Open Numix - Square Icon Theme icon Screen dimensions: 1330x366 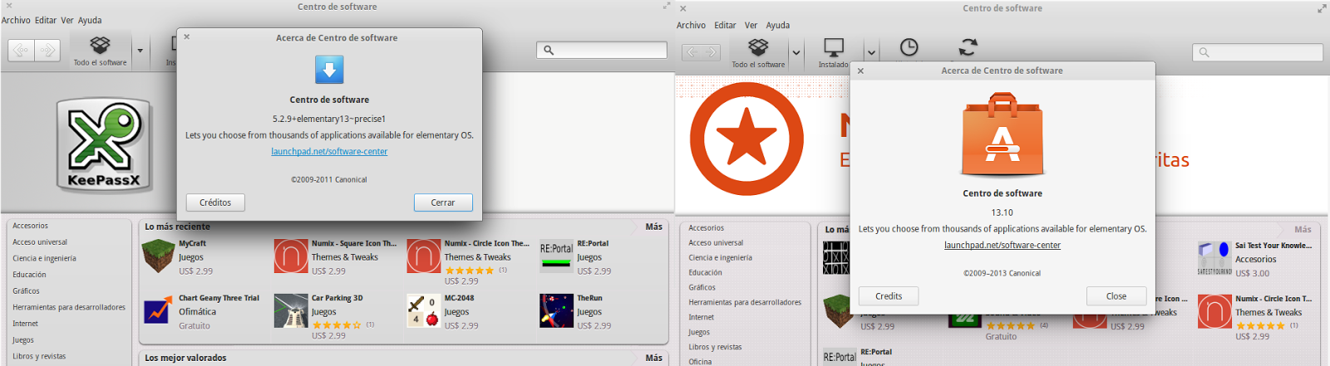pyautogui.click(x=291, y=256)
